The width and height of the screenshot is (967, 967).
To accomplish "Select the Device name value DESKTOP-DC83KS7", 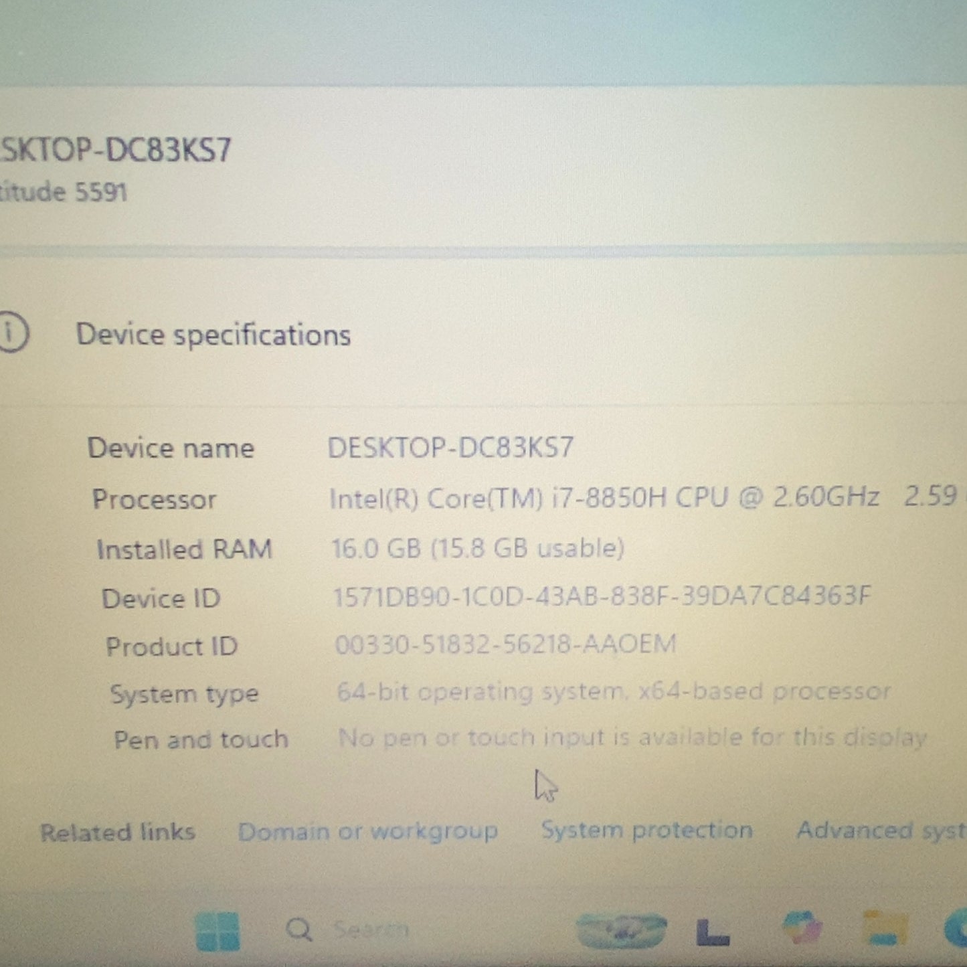I will pyautogui.click(x=450, y=447).
